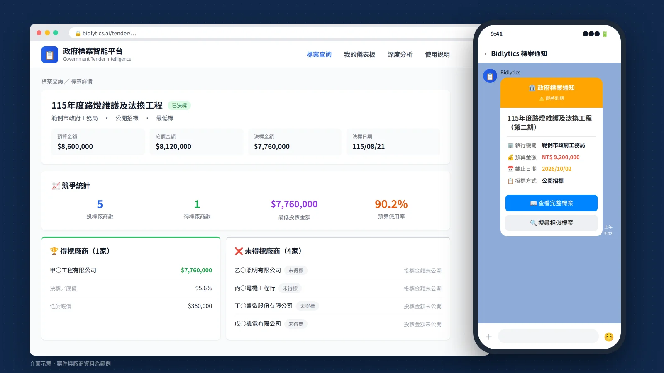
Task: Open the 標案查詢 tab
Action: point(319,55)
